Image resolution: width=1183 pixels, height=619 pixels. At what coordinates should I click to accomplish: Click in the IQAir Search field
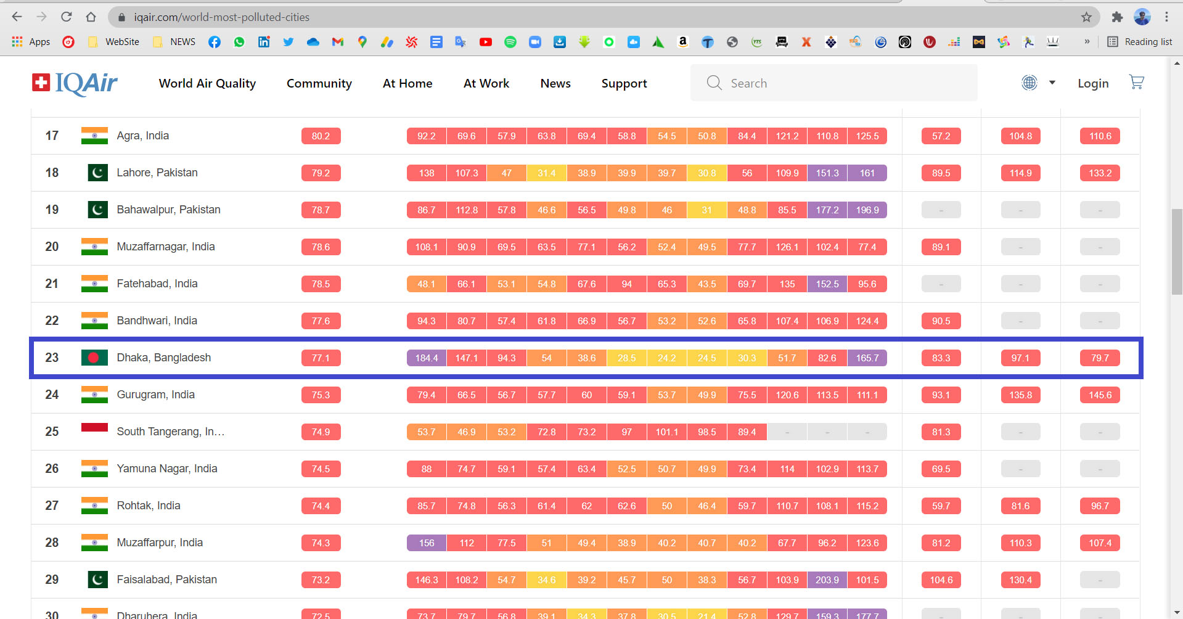[x=845, y=83]
